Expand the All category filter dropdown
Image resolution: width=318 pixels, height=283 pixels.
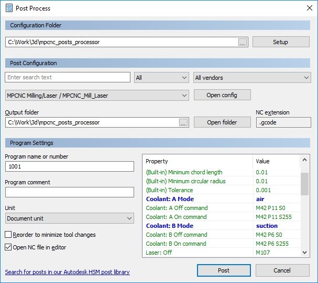[x=161, y=78]
